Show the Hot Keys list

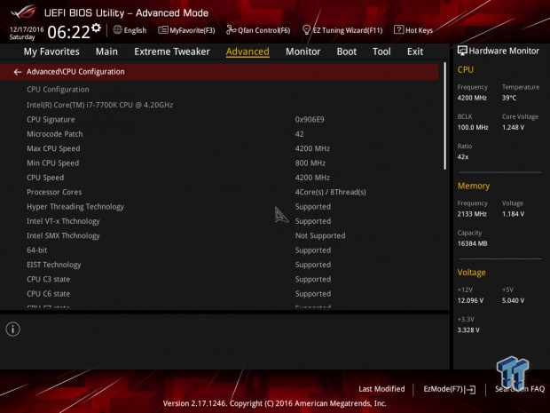[420, 30]
